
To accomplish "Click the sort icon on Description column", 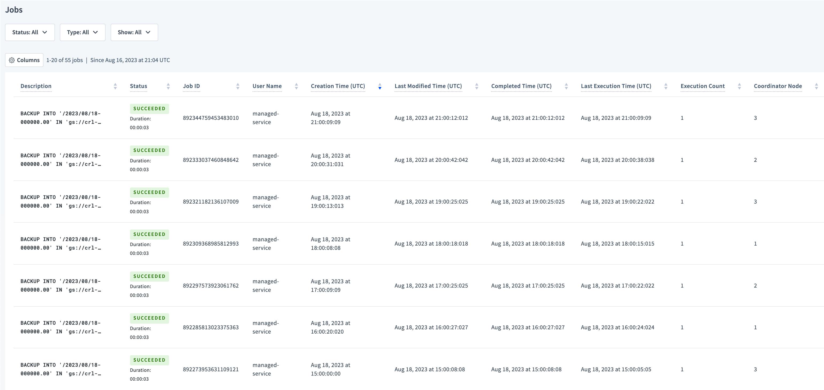I will click(115, 86).
